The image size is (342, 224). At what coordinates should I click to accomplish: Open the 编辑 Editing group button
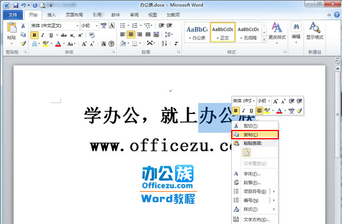coord(296,32)
